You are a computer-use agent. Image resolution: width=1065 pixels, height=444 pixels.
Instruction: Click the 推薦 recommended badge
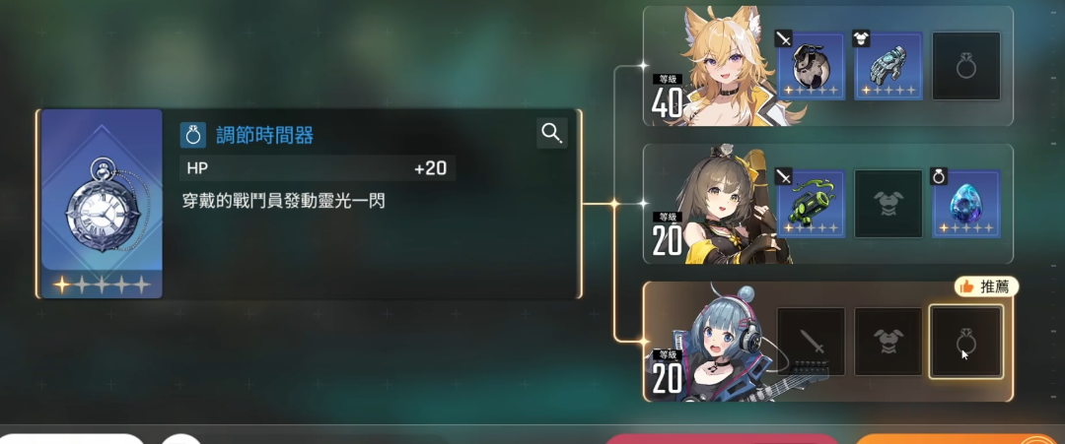click(x=986, y=286)
